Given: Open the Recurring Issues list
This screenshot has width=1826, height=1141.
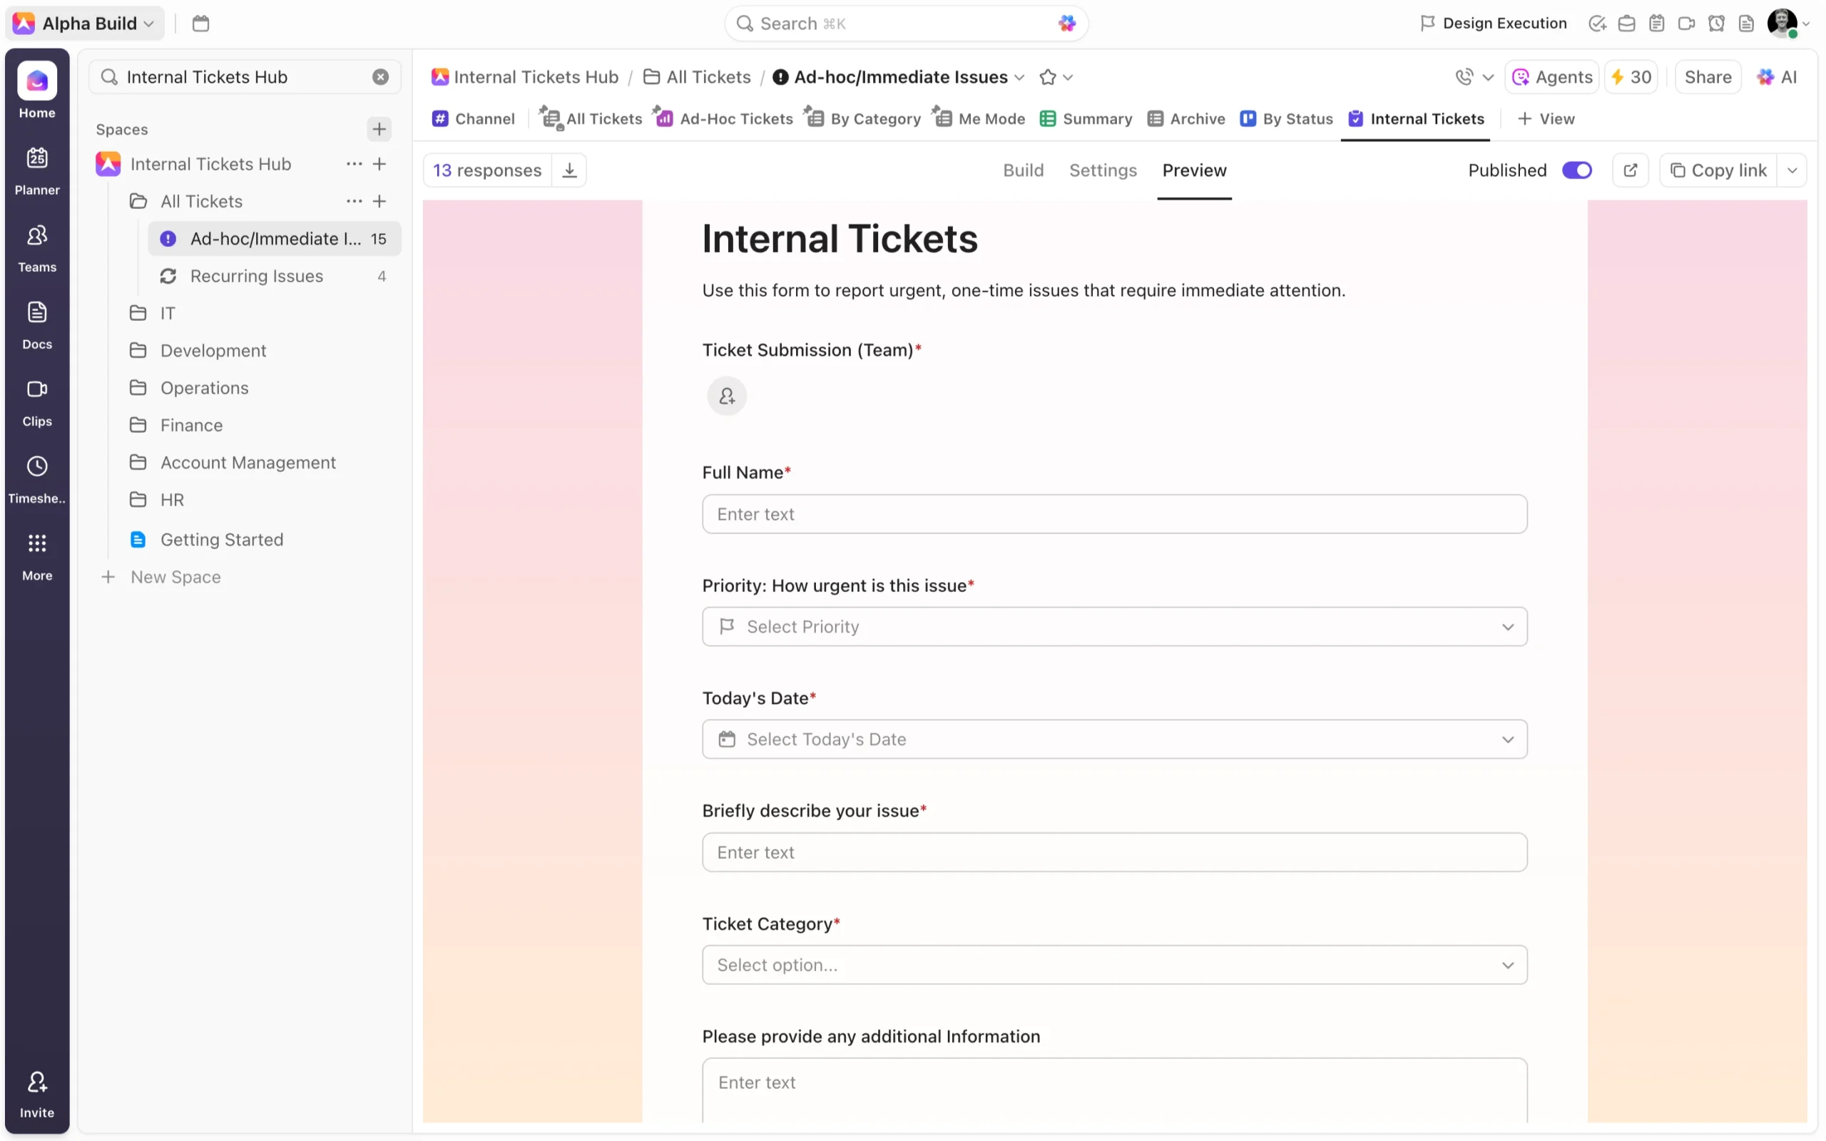Looking at the screenshot, I should click(x=257, y=276).
